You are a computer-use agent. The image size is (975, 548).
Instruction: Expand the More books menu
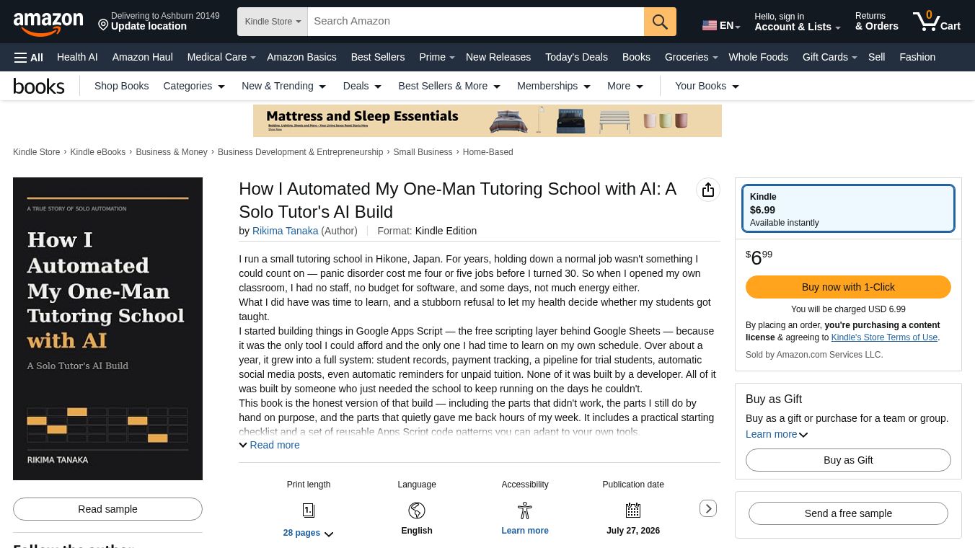coord(625,86)
